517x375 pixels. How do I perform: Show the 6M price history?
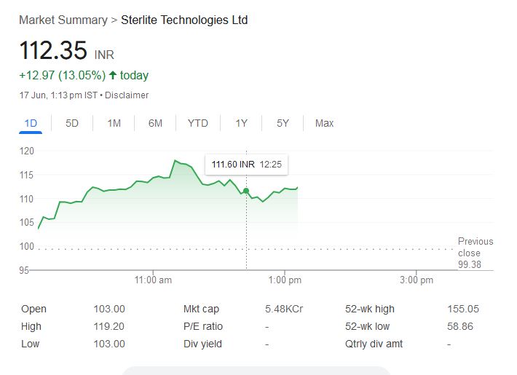[x=155, y=123]
